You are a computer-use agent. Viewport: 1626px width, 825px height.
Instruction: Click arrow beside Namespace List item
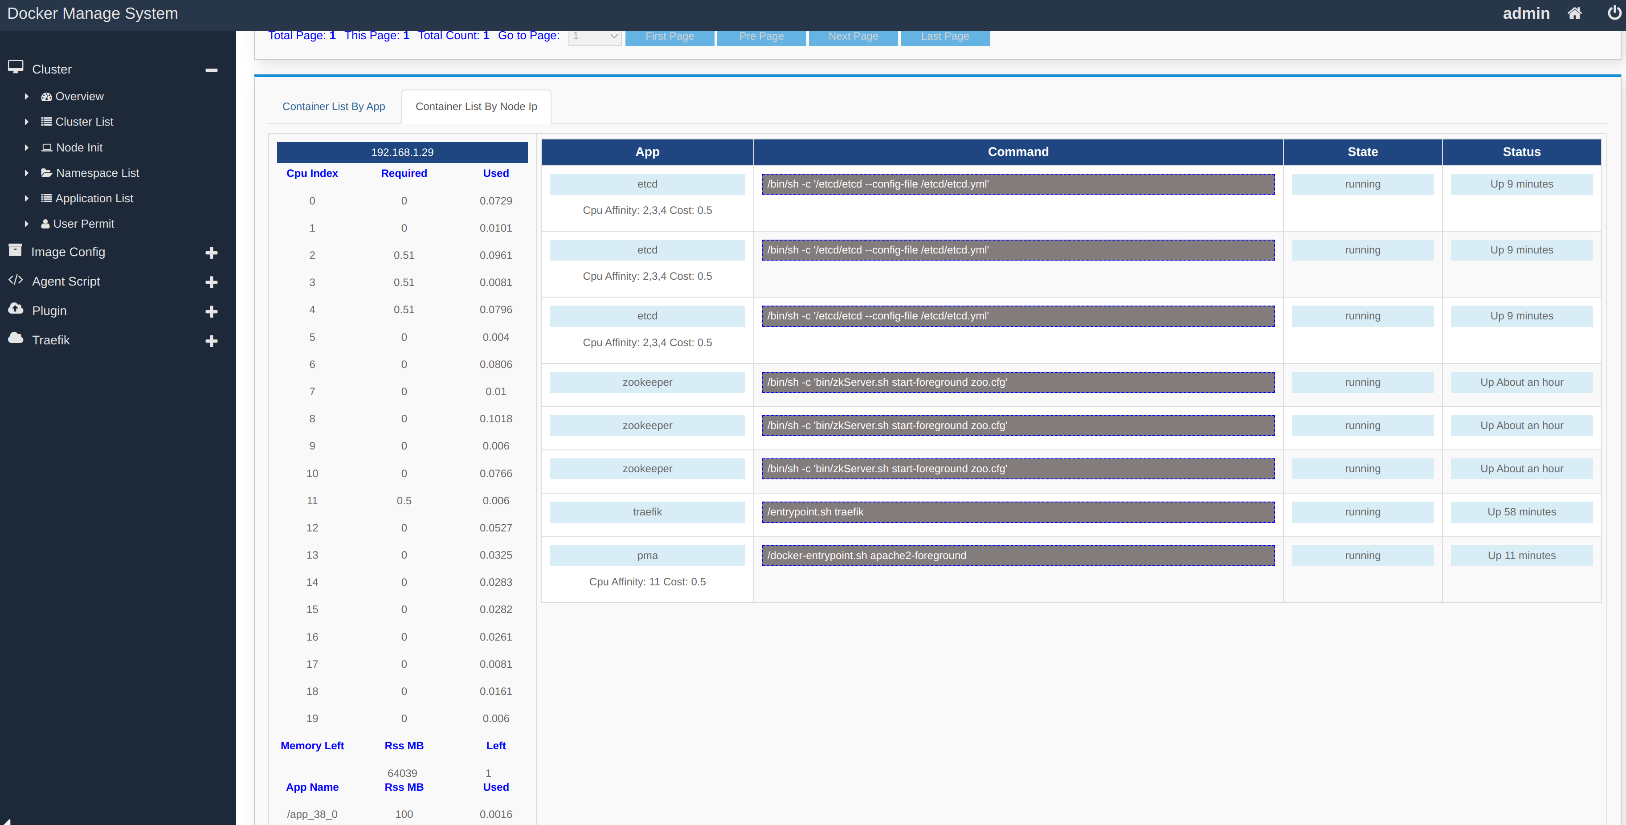click(27, 173)
